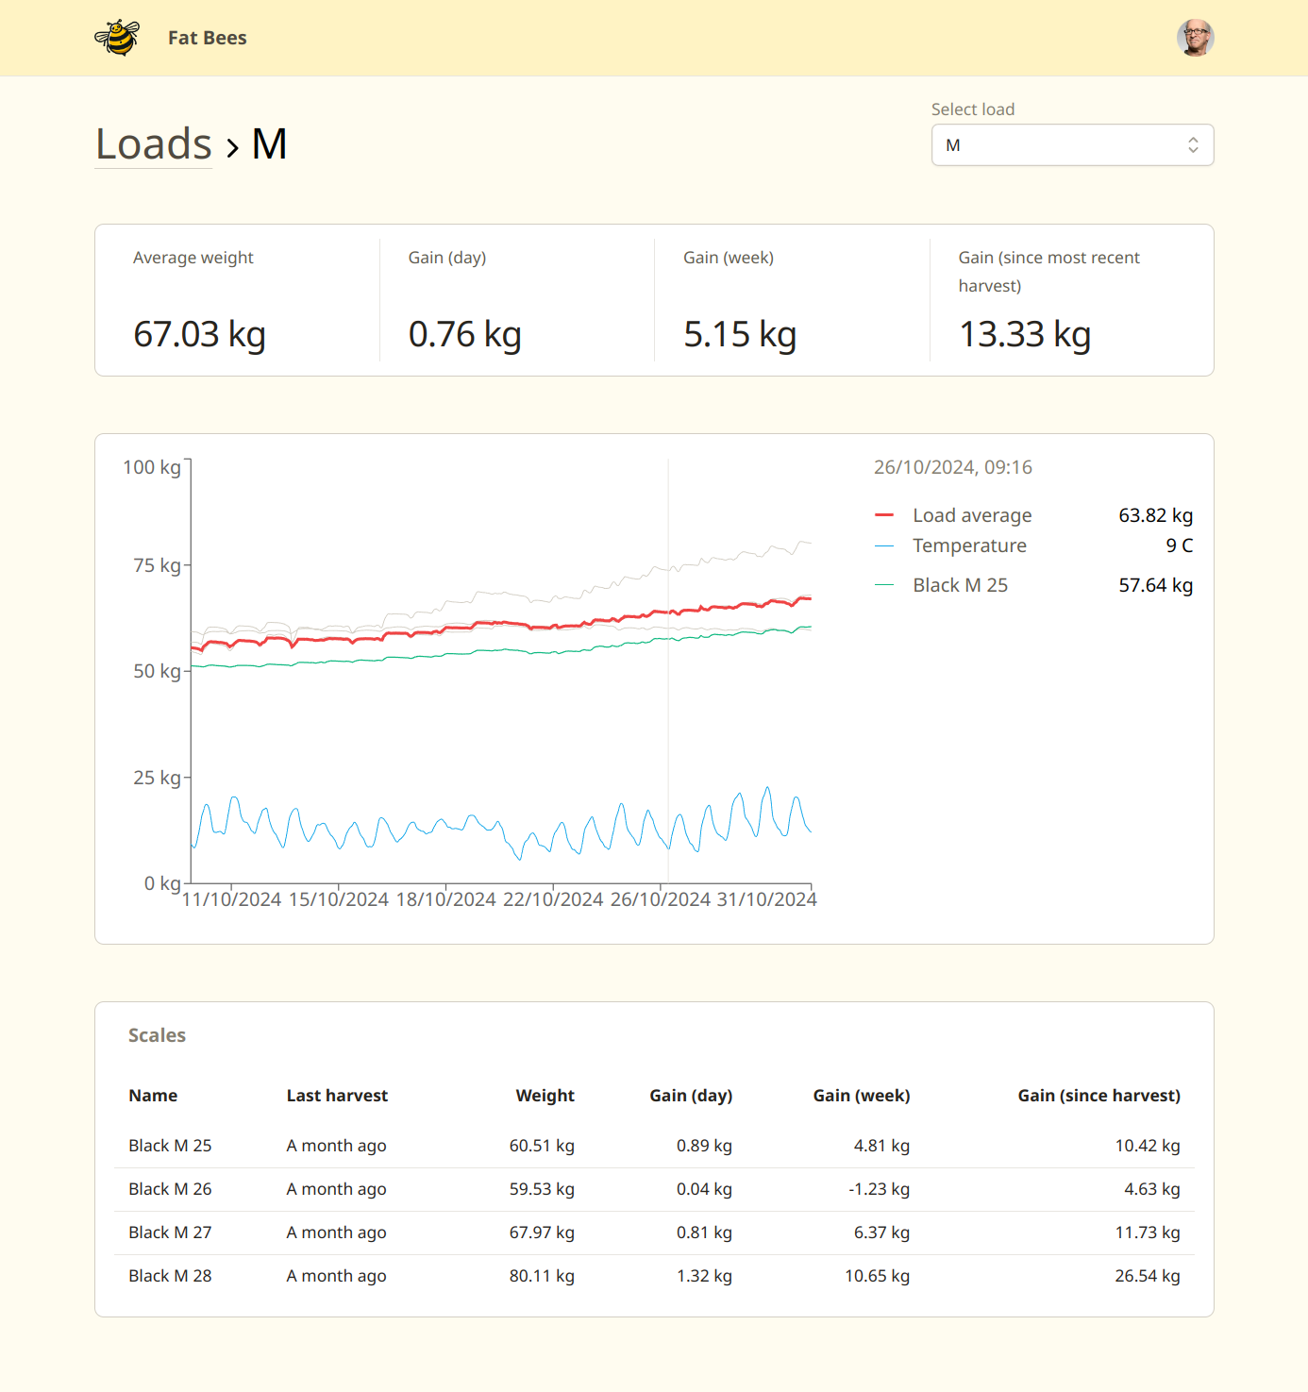Click the Gain (day) column header
The height and width of the screenshot is (1392, 1308).
pos(691,1096)
